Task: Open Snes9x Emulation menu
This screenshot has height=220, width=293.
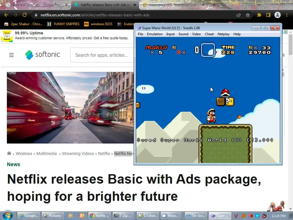Action: tap(155, 34)
